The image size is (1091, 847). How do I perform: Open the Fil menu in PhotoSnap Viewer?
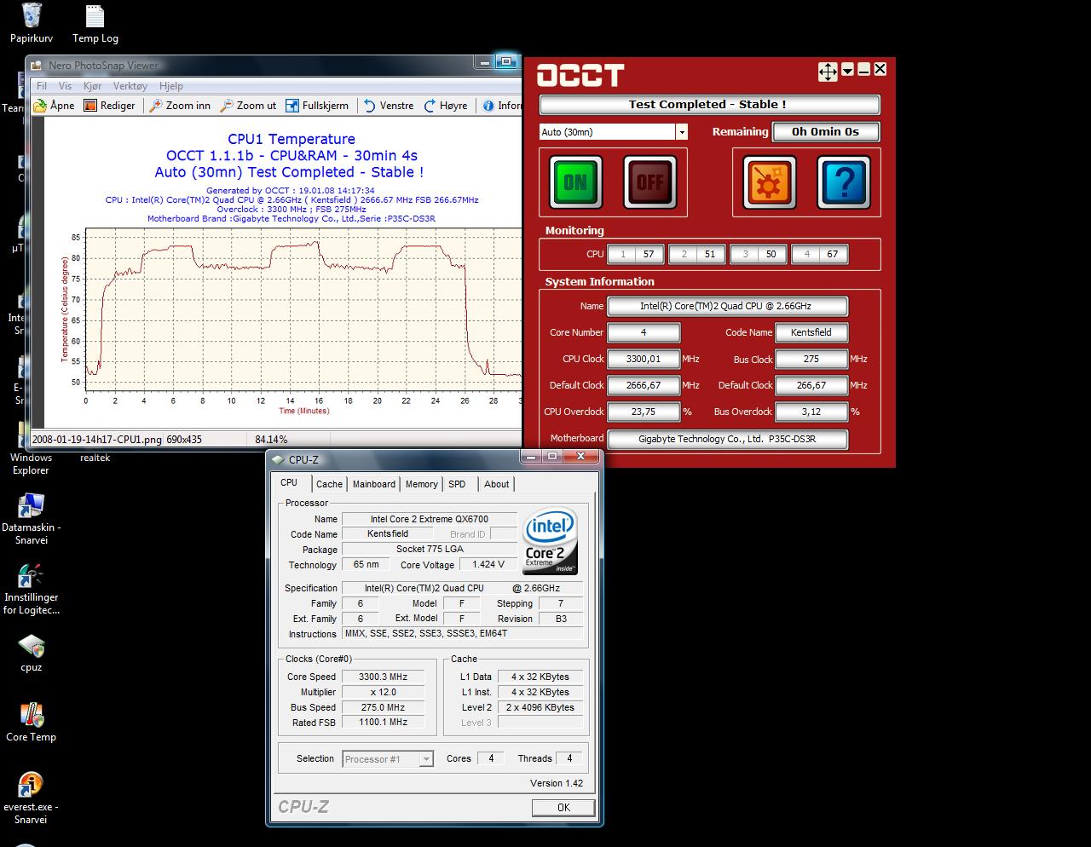42,86
